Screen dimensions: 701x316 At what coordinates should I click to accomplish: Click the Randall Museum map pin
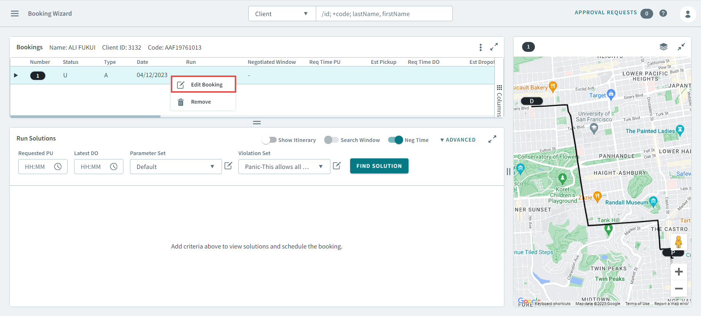pyautogui.click(x=653, y=201)
